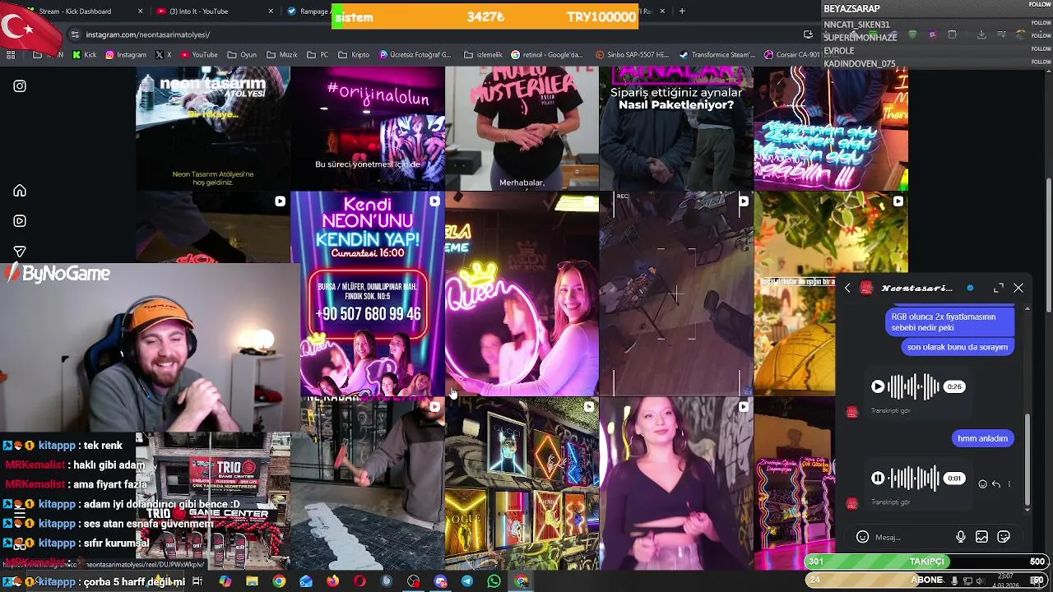Image resolution: width=1053 pixels, height=592 pixels.
Task: React with emoji to 0:01 voice message
Action: point(982,484)
